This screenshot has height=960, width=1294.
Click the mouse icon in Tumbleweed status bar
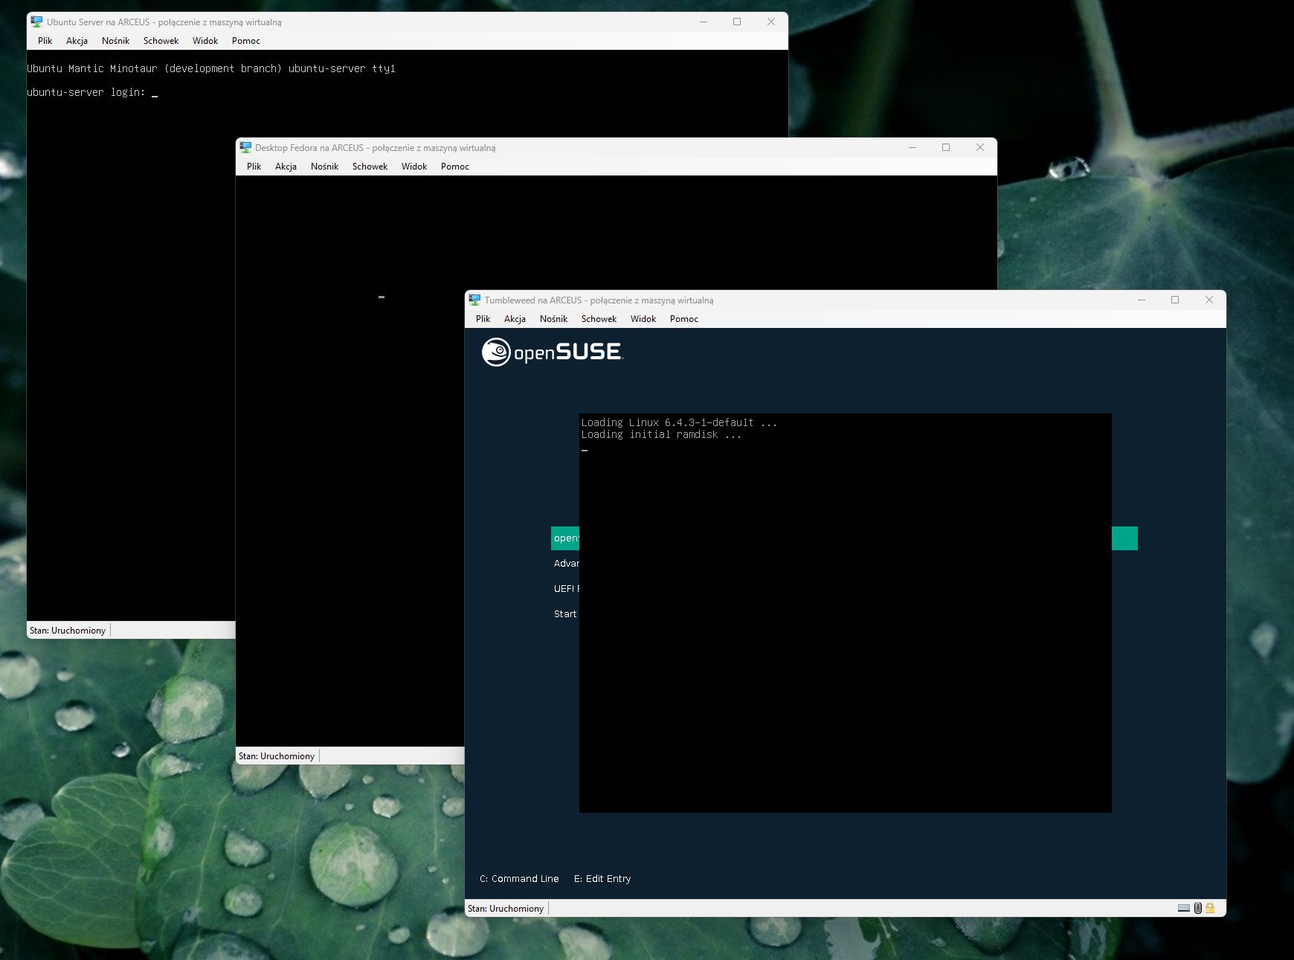(x=1197, y=907)
